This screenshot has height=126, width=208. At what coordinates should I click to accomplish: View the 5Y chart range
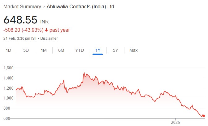click(x=115, y=50)
